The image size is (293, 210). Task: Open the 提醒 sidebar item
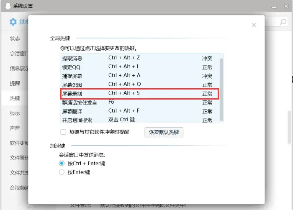tap(15, 83)
